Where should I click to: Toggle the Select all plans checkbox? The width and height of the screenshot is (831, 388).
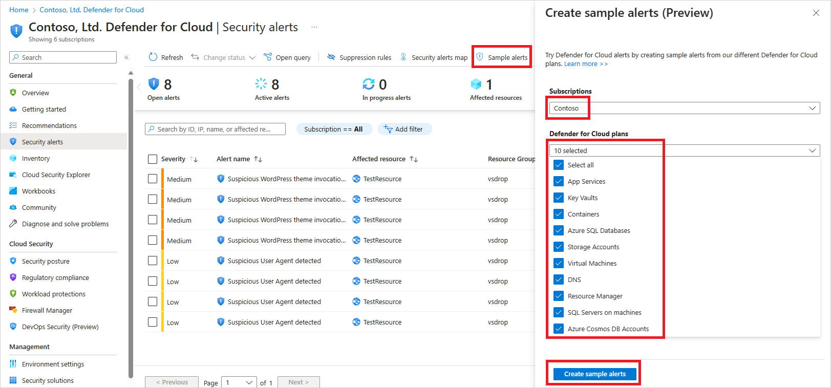pos(559,165)
